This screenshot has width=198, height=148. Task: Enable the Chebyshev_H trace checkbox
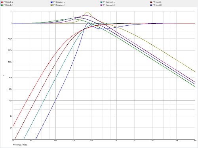54,5
